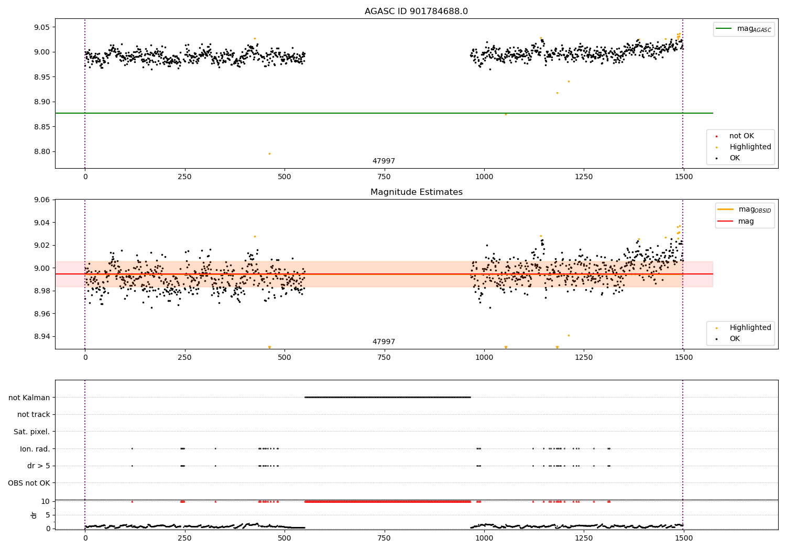The image size is (786, 550).
Task: Click the 'Sat. pixel.' row label
Action: coord(31,432)
